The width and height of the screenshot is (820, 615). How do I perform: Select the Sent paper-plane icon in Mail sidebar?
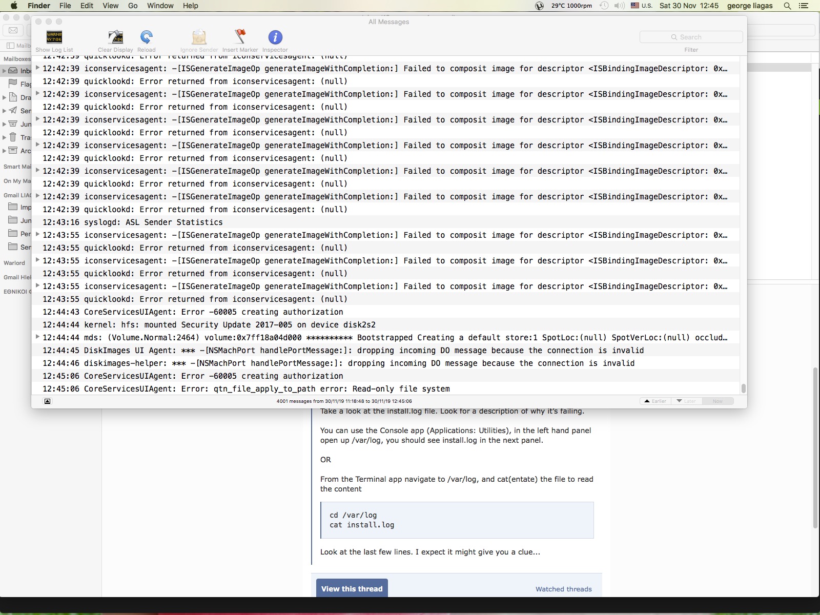pos(13,110)
